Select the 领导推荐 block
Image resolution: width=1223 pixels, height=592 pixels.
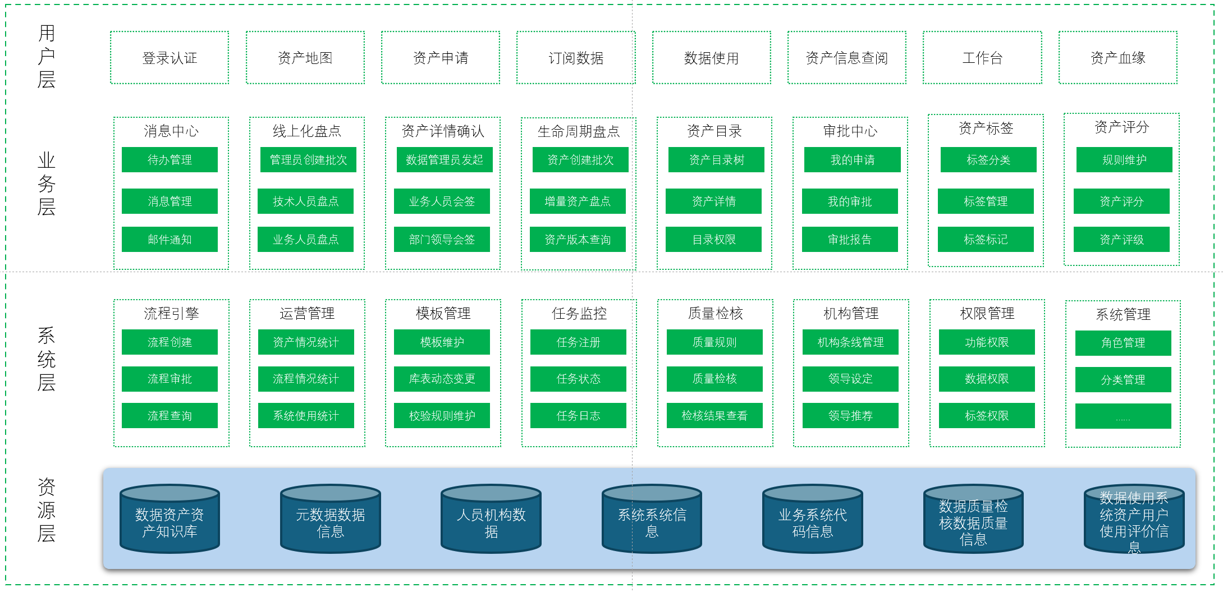click(850, 416)
